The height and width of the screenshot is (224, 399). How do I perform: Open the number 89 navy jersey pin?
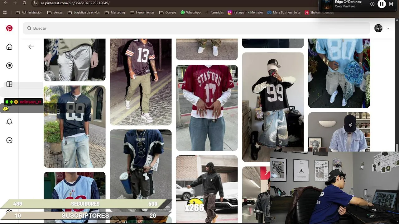75,127
